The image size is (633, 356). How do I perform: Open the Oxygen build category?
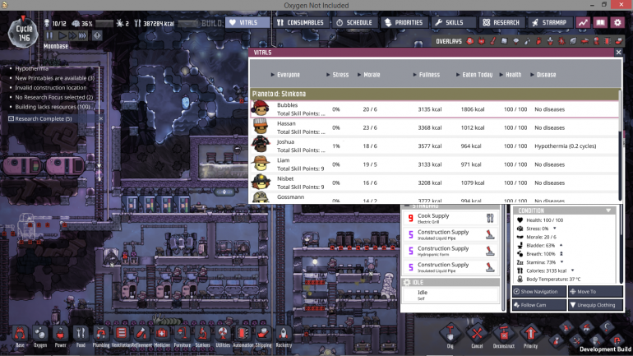[40, 334]
